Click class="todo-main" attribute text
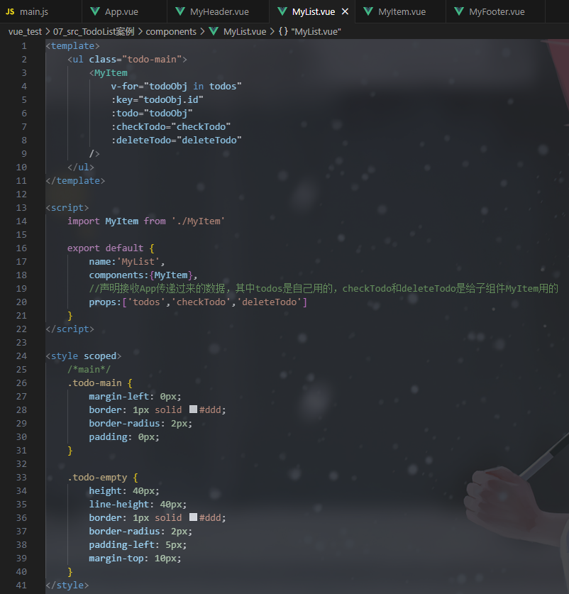This screenshot has height=594, width=569. click(x=136, y=60)
